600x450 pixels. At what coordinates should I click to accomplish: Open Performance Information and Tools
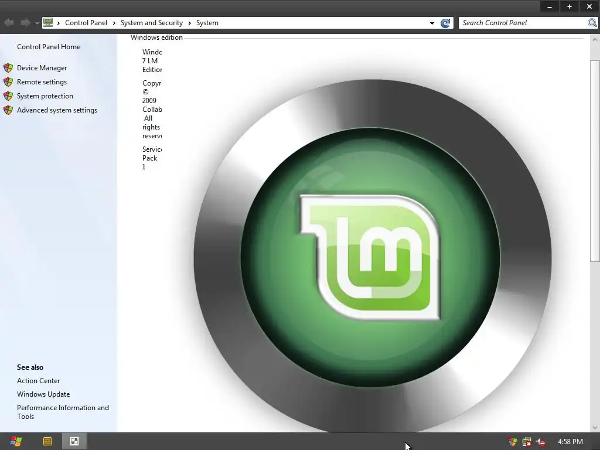pyautogui.click(x=63, y=412)
